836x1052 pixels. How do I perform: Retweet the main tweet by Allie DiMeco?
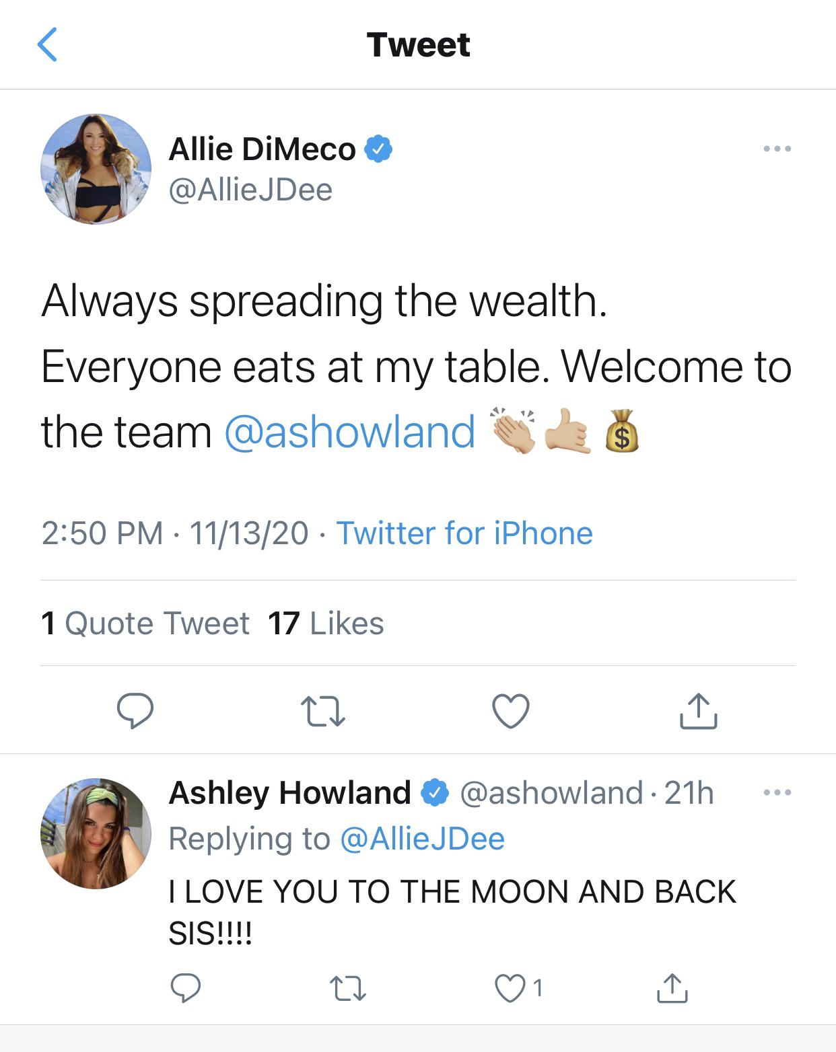[x=323, y=712]
